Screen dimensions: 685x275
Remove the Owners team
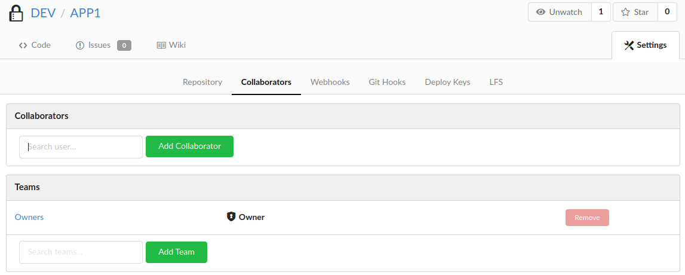(x=587, y=217)
